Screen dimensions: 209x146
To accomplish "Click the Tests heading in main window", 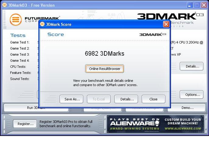I will (18, 35).
